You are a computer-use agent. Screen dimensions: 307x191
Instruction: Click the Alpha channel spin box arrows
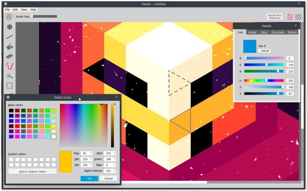coord(114,171)
